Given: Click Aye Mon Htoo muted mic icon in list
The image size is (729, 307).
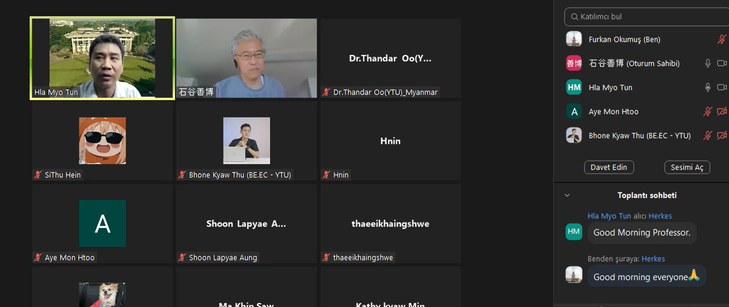Looking at the screenshot, I should pos(708,112).
